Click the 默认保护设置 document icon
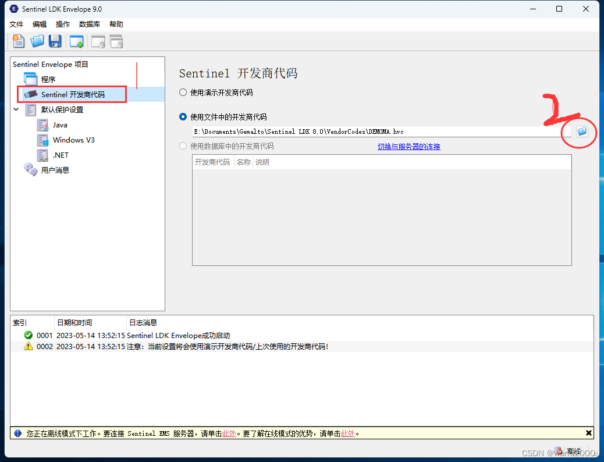Image resolution: width=604 pixels, height=462 pixels. (30, 110)
